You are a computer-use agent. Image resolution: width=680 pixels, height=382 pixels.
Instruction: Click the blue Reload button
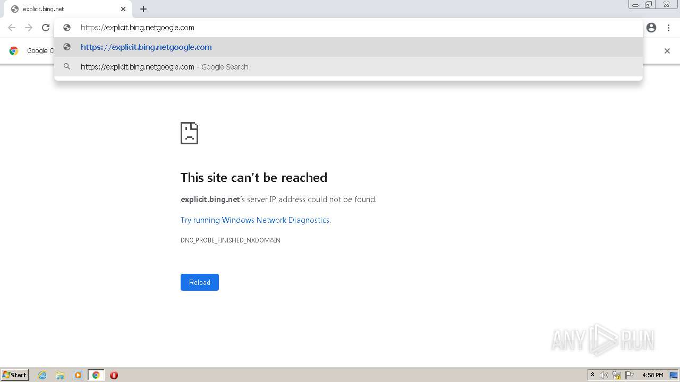tap(200, 282)
